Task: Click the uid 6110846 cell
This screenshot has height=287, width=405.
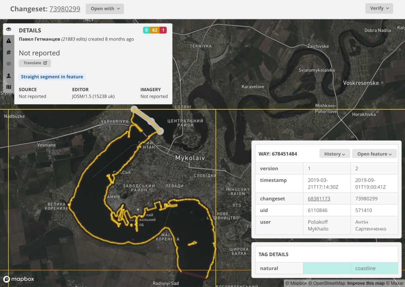Action: 327,210
